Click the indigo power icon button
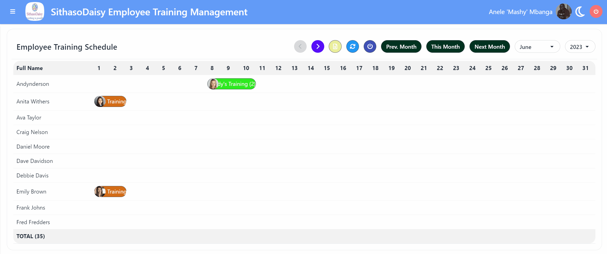 369,46
